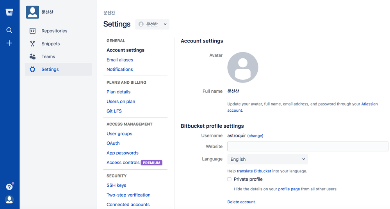390x209 pixels.
Task: Click the large gray avatar image
Action: coord(243,67)
